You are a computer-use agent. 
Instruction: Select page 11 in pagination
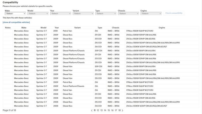[95, 110]
